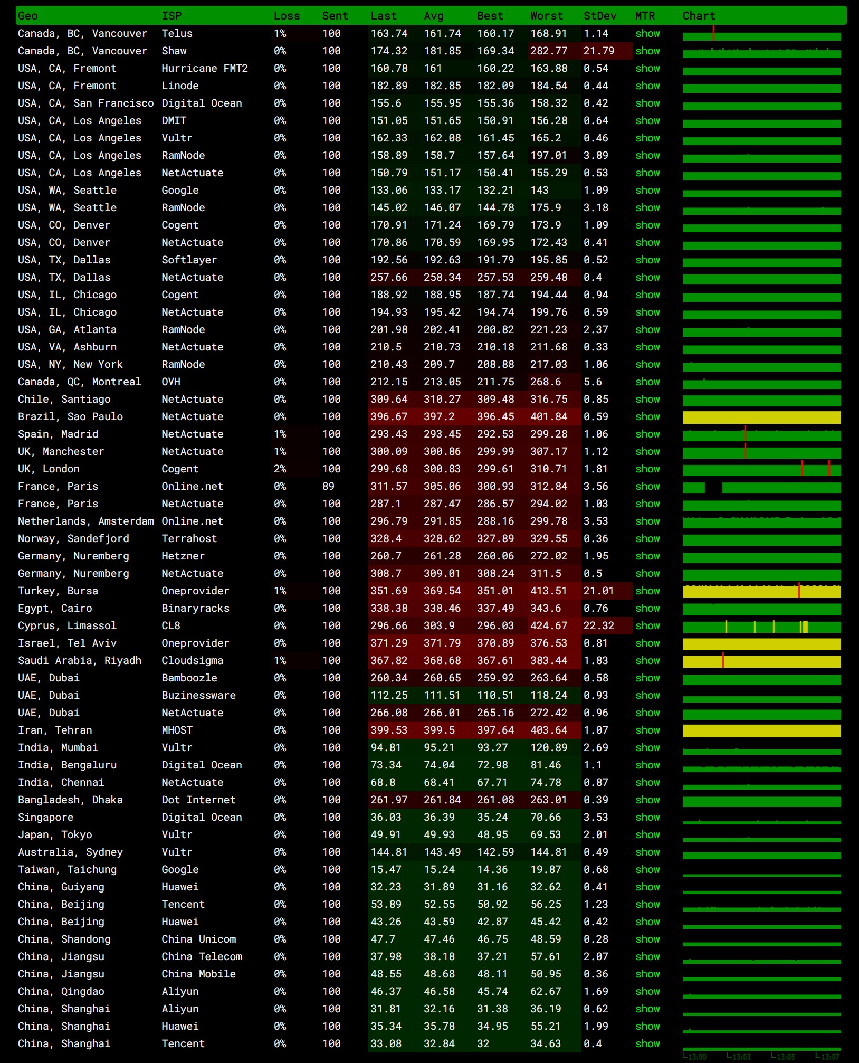Select avg value 369.54 for Turkey Bursa

point(442,591)
